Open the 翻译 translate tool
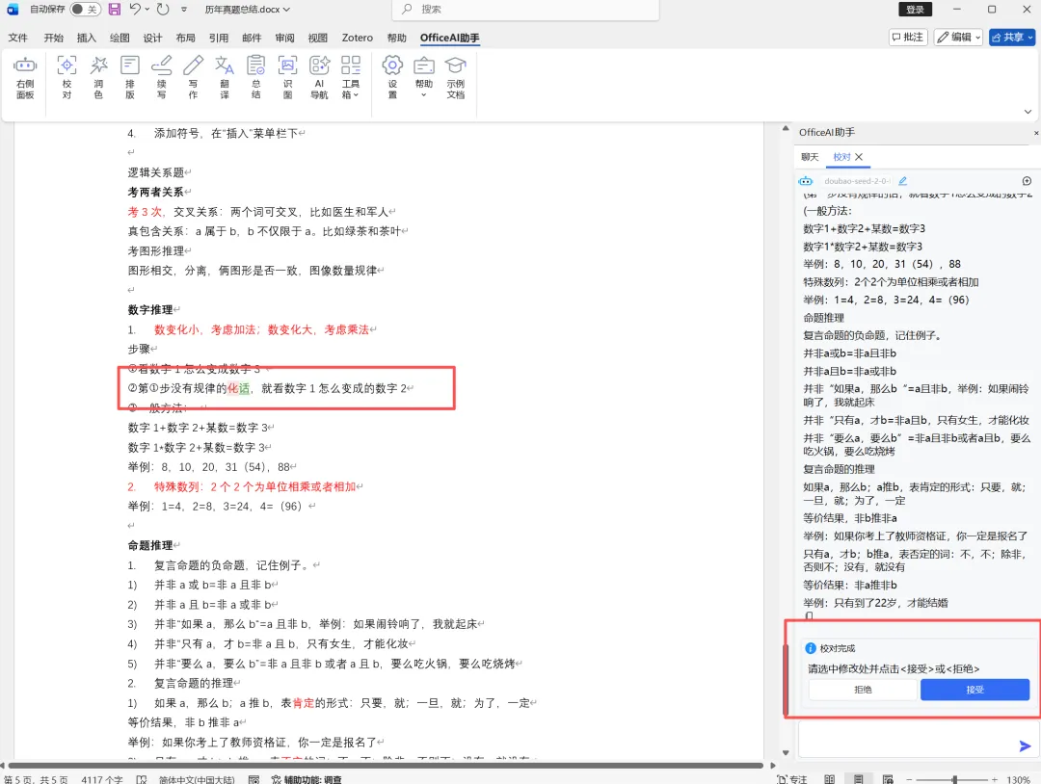 (x=225, y=77)
